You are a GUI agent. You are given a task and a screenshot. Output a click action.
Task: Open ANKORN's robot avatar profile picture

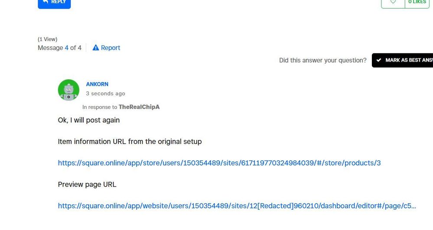tap(68, 90)
